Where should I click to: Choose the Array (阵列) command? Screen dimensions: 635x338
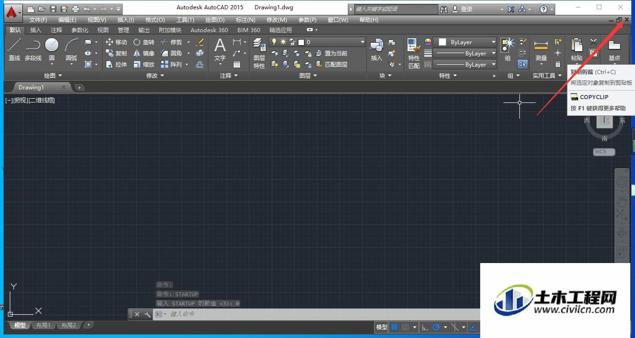[x=171, y=64]
